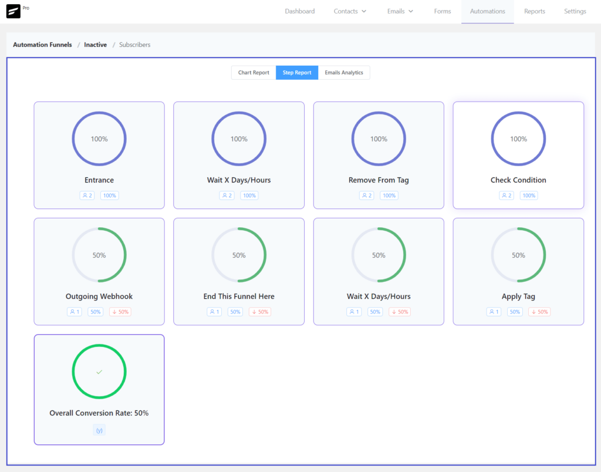Click the subscriber icon on Remove From Tag step
This screenshot has height=472, width=601.
pos(366,195)
